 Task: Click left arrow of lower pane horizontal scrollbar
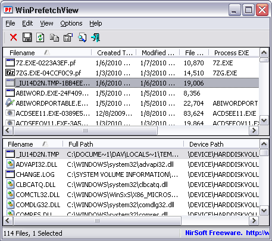click(8, 221)
